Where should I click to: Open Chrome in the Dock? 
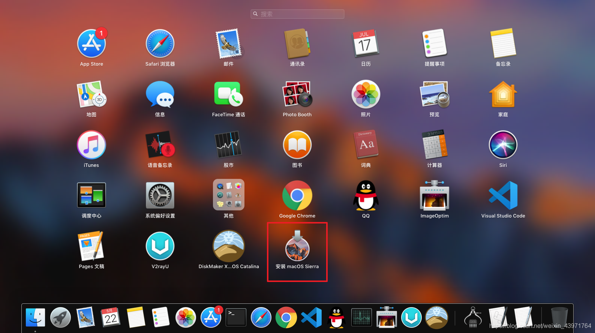coord(286,318)
